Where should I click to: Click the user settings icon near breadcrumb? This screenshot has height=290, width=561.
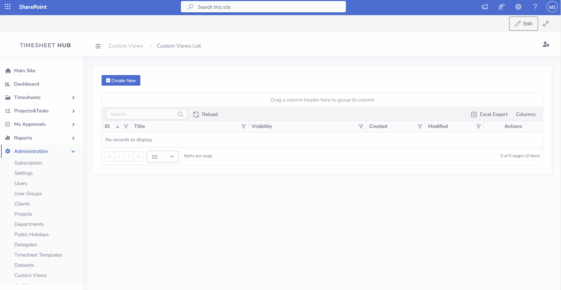(546, 44)
